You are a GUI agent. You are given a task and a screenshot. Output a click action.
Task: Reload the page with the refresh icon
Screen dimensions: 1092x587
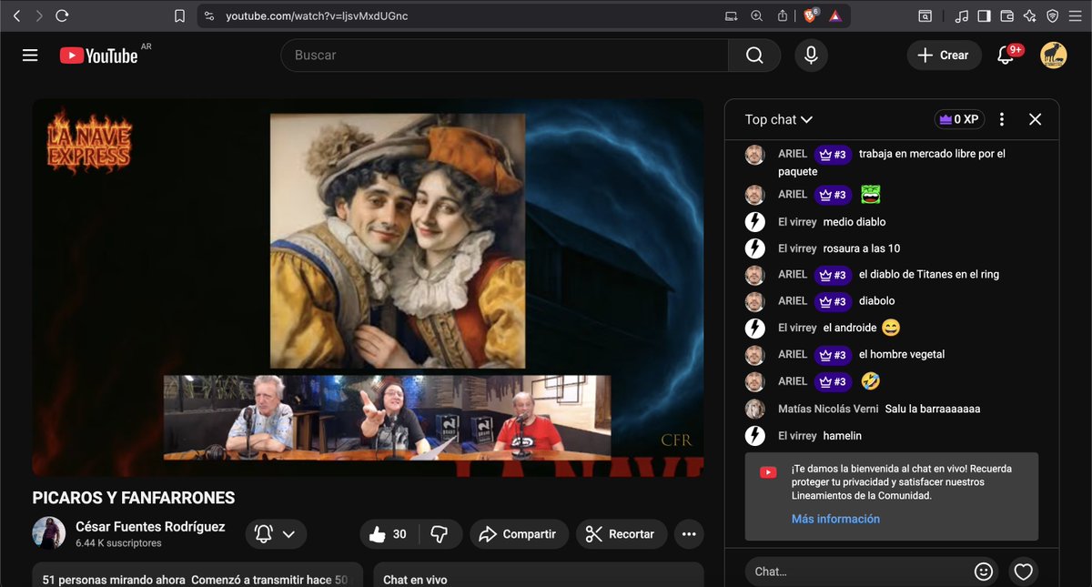click(62, 15)
